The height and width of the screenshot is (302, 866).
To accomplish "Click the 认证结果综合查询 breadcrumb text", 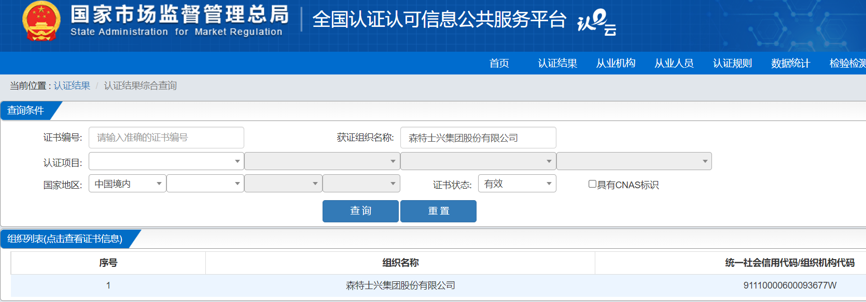I will coord(141,86).
